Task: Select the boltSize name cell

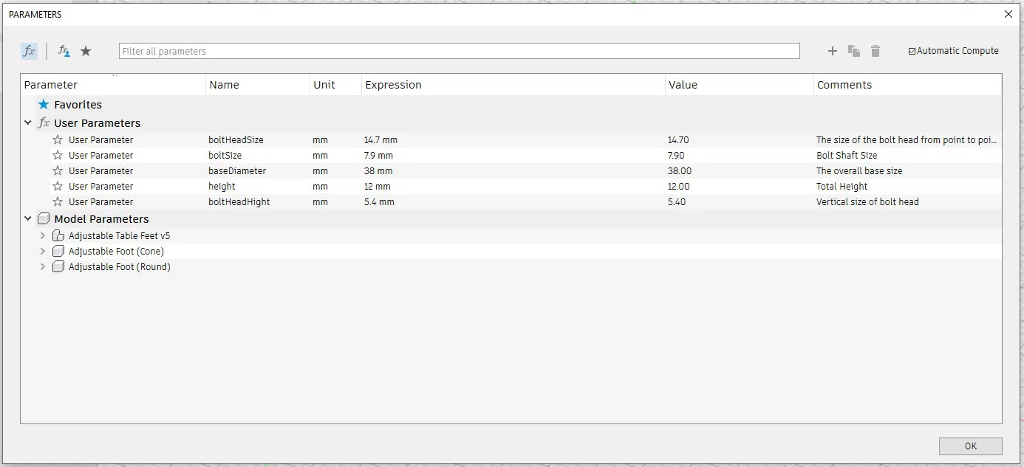Action: click(225, 155)
